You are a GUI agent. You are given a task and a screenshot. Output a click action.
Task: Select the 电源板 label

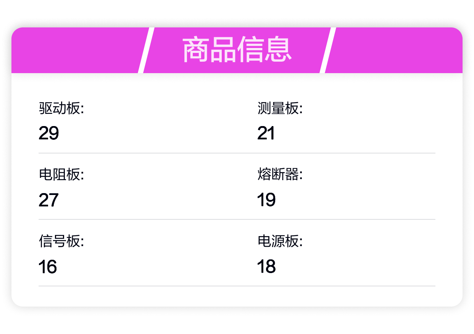tap(280, 241)
